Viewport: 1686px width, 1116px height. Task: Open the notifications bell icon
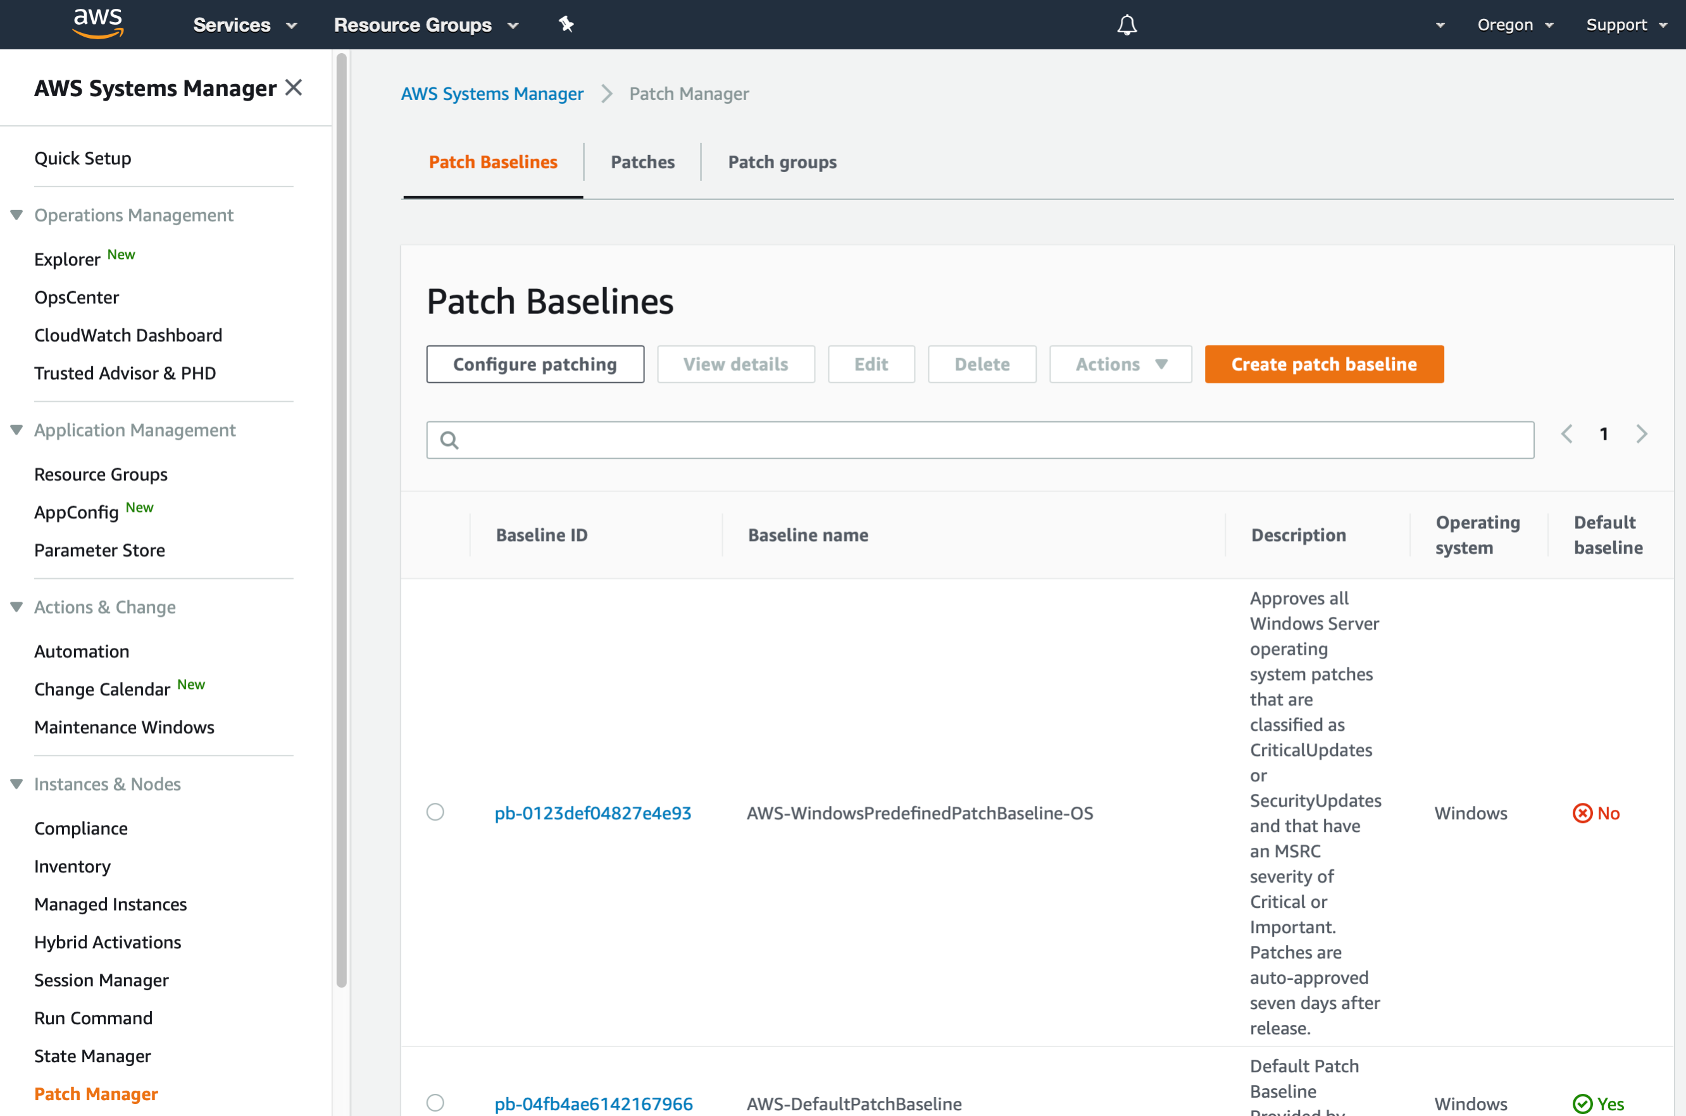[x=1127, y=24]
